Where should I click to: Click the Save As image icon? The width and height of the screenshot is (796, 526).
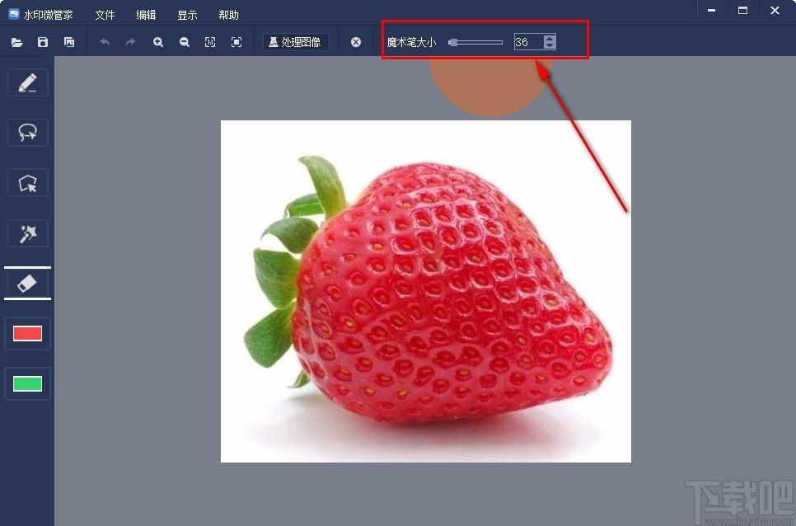pyautogui.click(x=69, y=42)
